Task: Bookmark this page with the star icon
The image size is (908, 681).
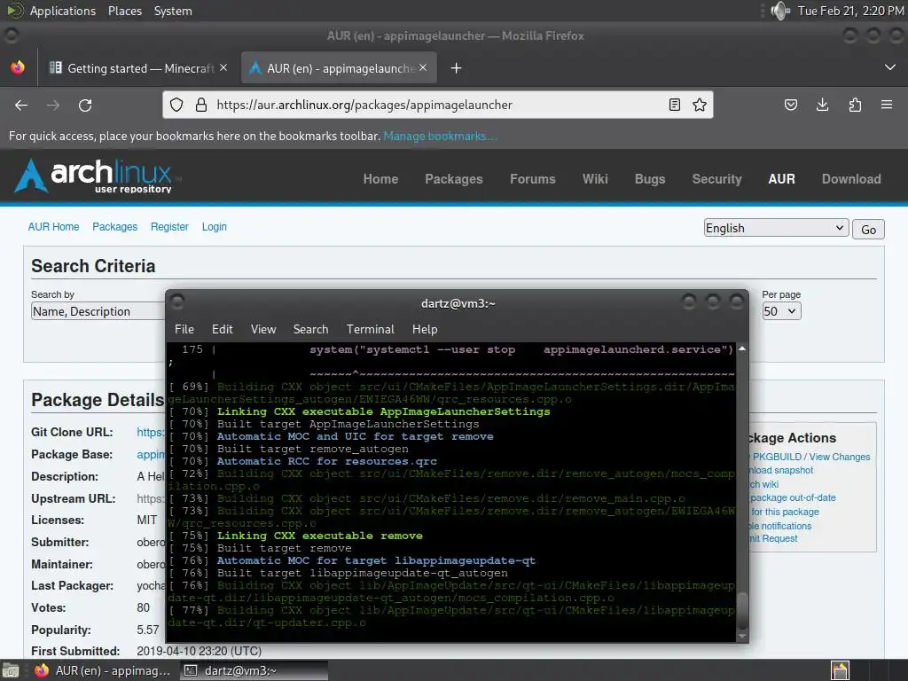Action: coord(700,105)
